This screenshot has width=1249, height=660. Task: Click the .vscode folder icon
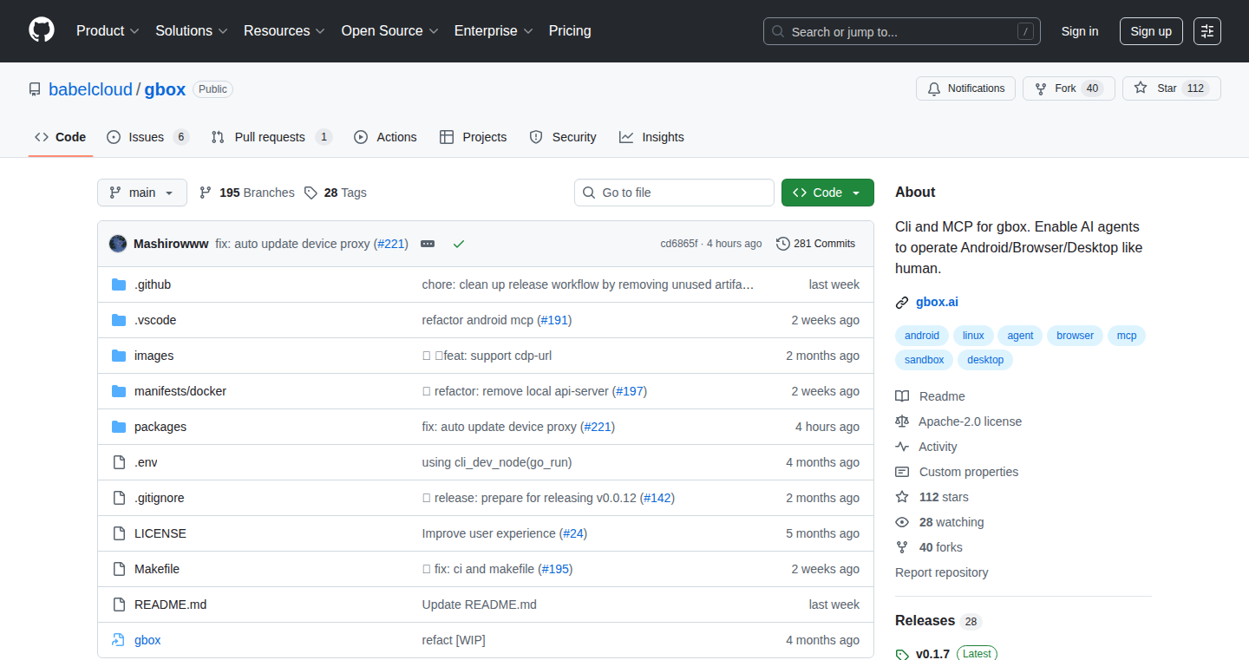click(x=119, y=320)
